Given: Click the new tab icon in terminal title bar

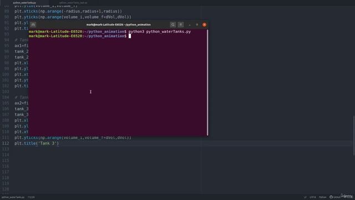Looking at the screenshot, I should point(33,24).
